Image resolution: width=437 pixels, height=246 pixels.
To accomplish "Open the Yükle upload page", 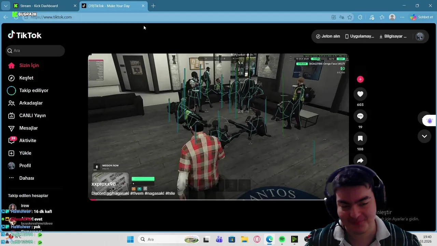I will point(25,153).
